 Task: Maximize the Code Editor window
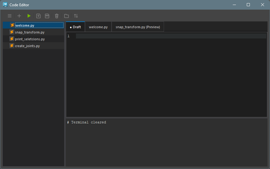point(248,5)
